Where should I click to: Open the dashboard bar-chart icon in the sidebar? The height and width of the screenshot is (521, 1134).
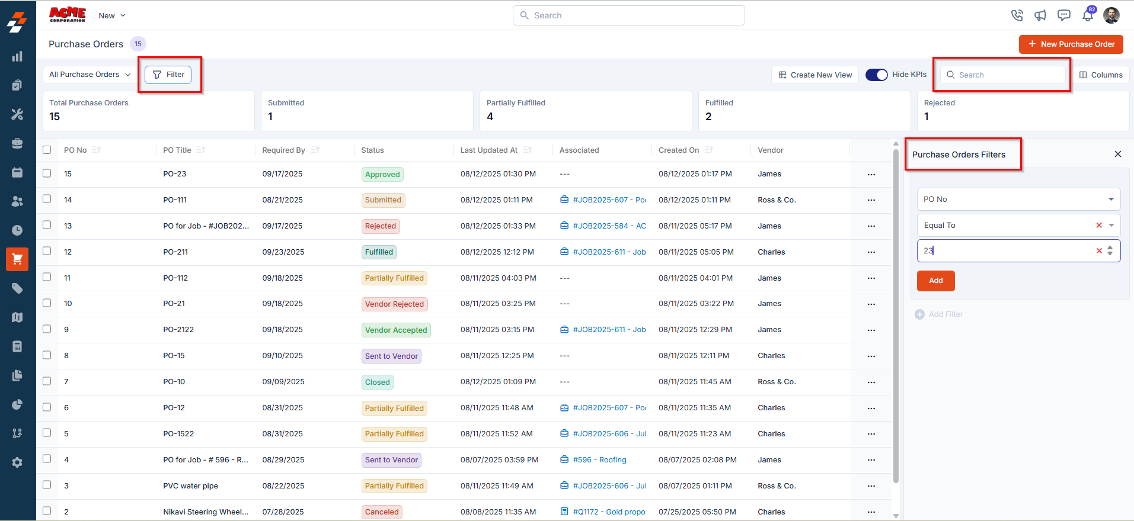pos(17,57)
